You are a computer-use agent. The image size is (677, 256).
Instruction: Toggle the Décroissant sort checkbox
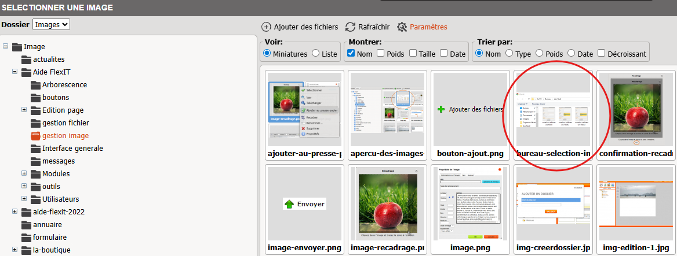601,53
